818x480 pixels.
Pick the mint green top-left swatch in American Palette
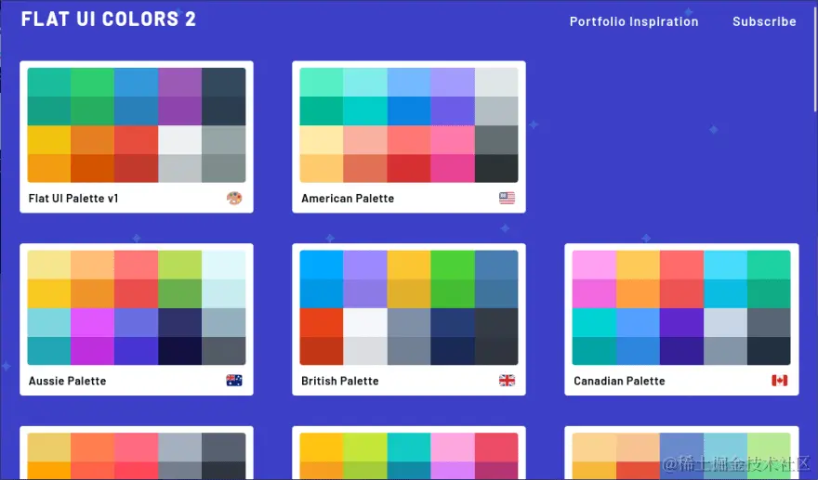[x=322, y=83]
